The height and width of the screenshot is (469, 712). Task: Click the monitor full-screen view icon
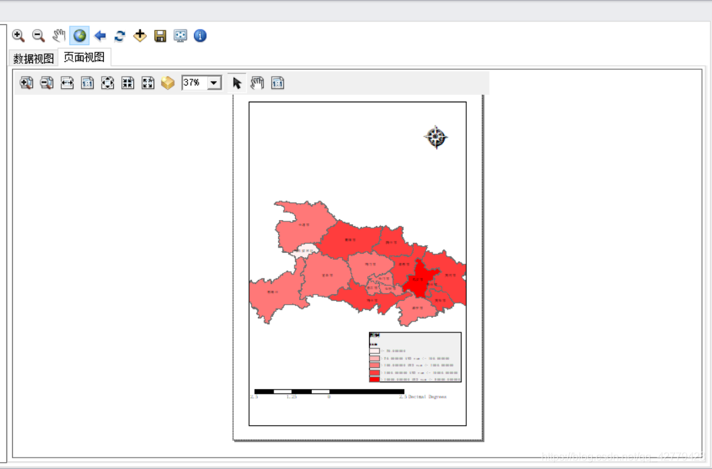[x=181, y=36]
